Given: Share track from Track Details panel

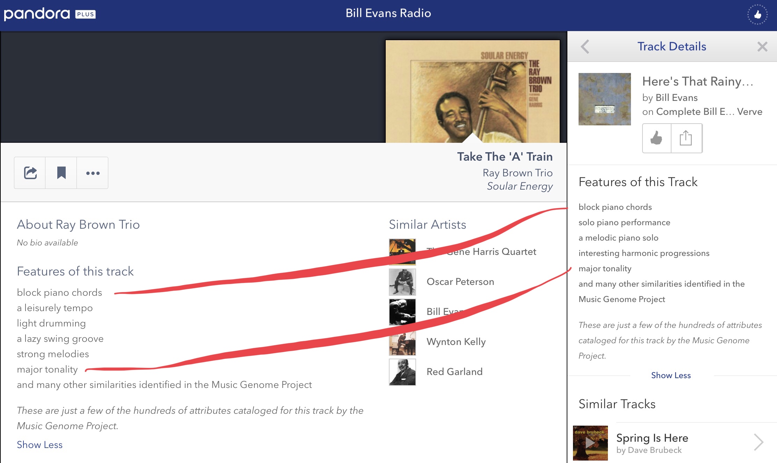Looking at the screenshot, I should 686,138.
